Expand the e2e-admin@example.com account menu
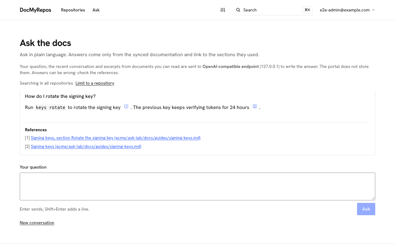 (347, 10)
